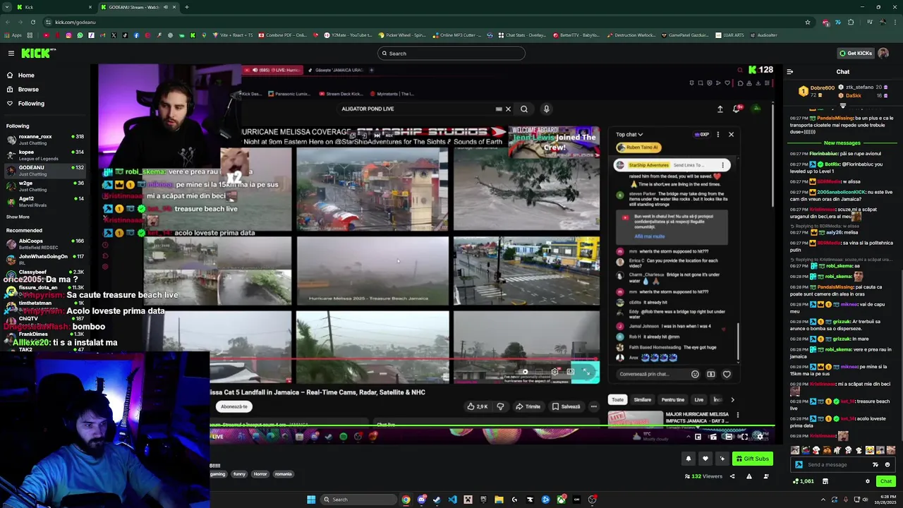Open Top chat dropdown in YouTube chat

point(629,134)
